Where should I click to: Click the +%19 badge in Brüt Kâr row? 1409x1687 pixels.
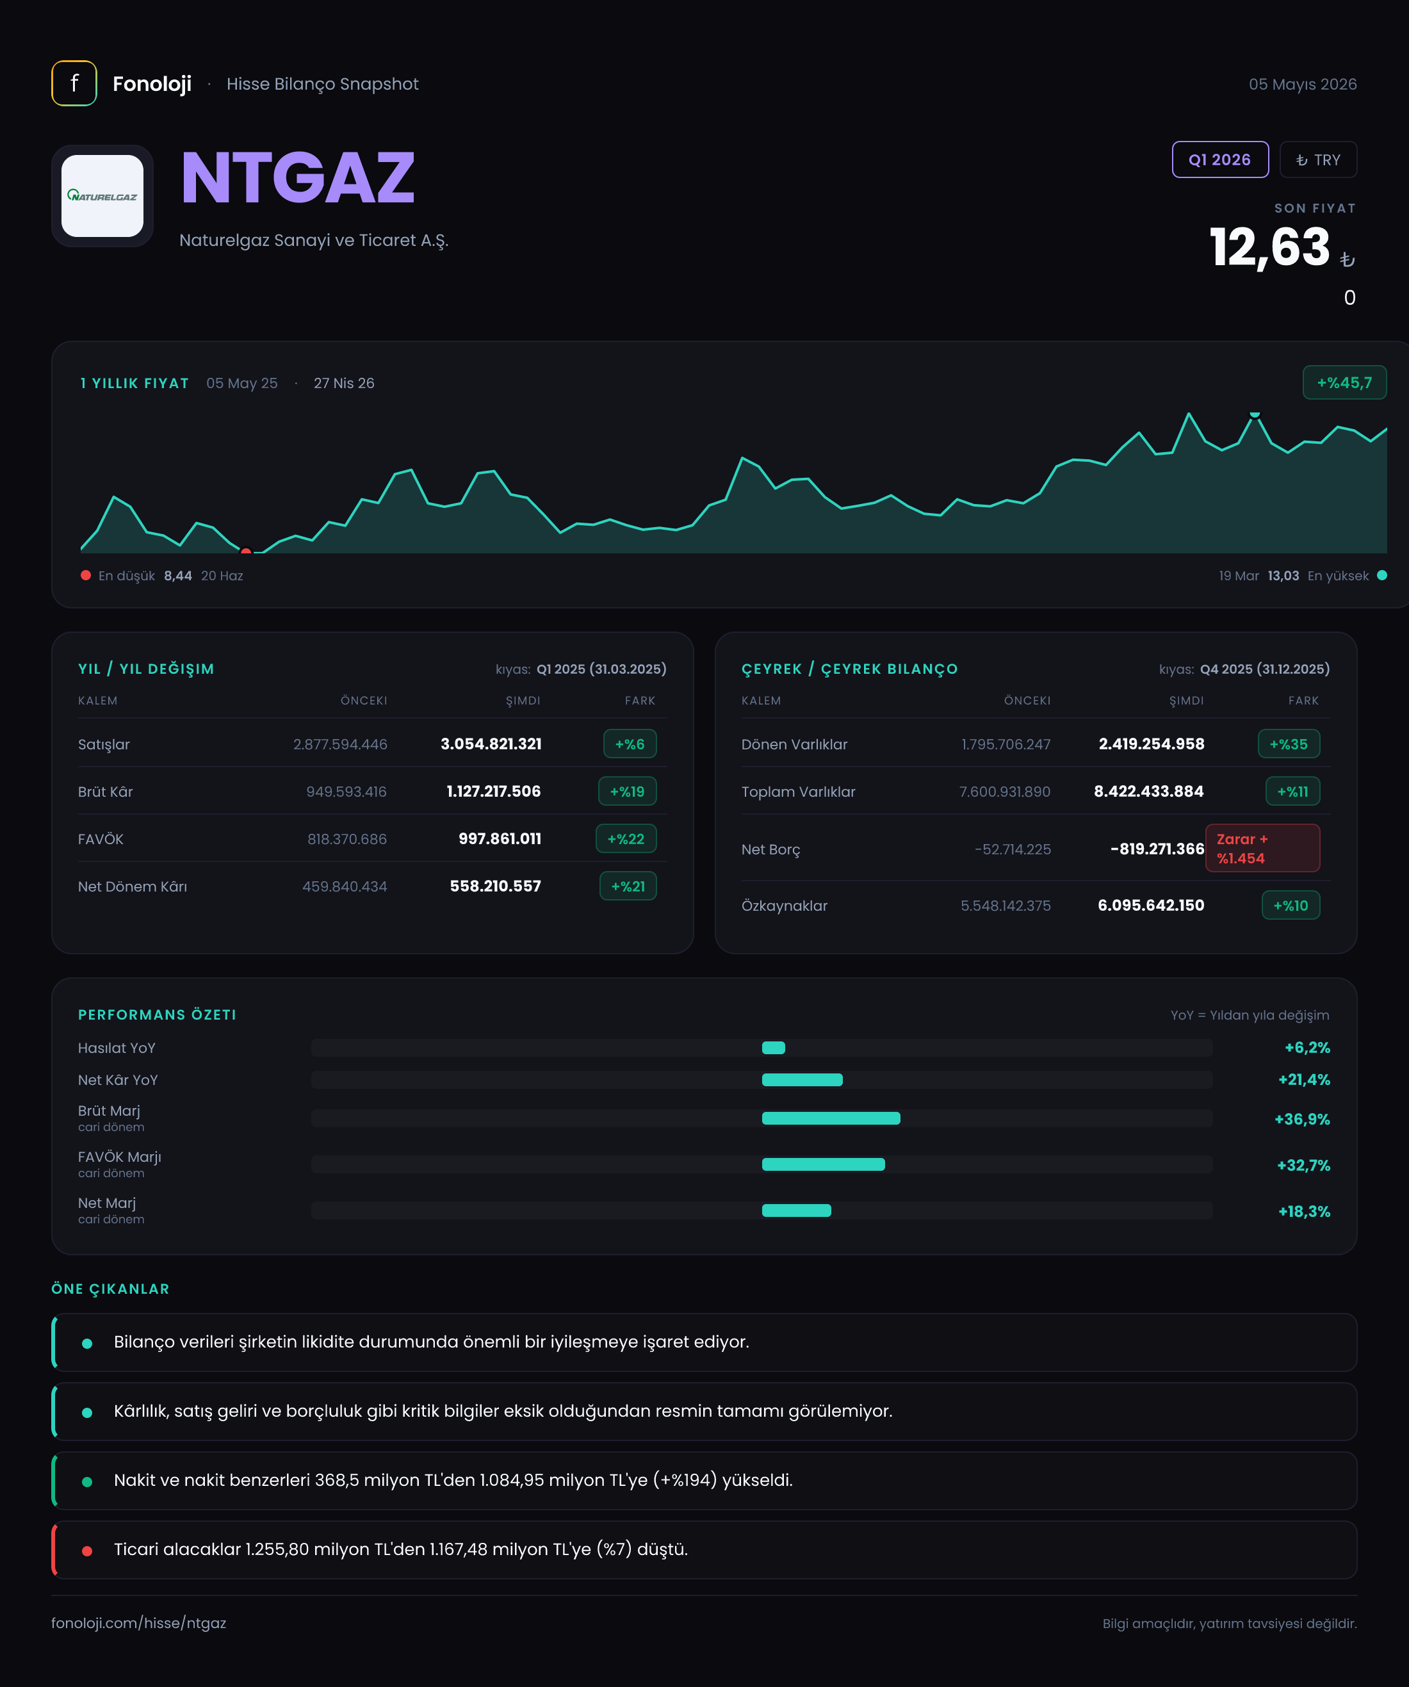(x=628, y=791)
